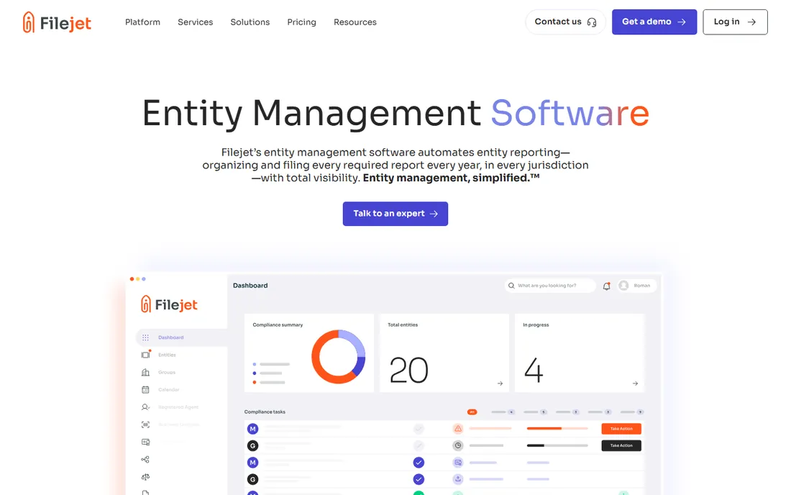Click the black Take Action button
Image resolution: width=791 pixels, height=495 pixels.
[x=621, y=445]
